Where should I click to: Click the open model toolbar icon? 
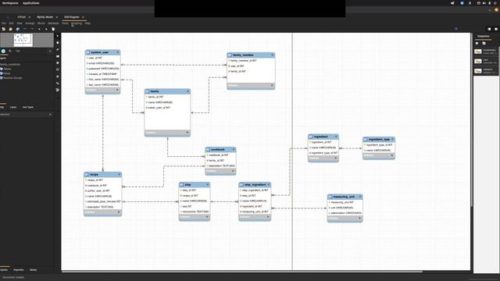click(x=10, y=29)
